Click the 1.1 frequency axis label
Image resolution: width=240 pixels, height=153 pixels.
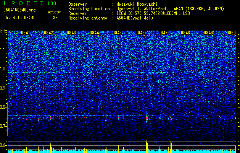pos(3,50)
